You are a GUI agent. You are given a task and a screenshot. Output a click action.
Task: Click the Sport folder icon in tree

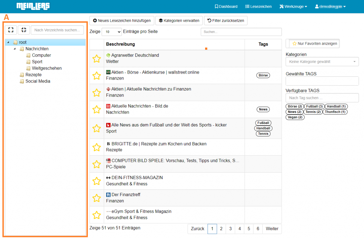coord(28,62)
